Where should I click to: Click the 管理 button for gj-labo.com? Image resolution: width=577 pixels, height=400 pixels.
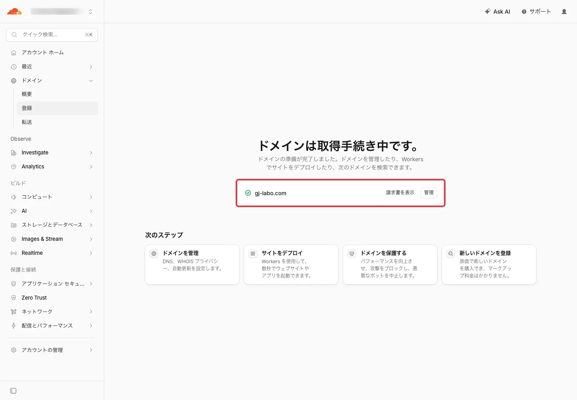(x=429, y=193)
